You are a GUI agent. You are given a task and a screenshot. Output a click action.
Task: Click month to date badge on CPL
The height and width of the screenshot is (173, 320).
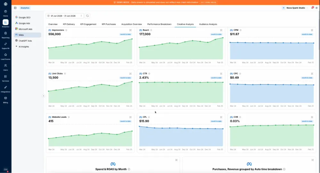(x=216, y=121)
